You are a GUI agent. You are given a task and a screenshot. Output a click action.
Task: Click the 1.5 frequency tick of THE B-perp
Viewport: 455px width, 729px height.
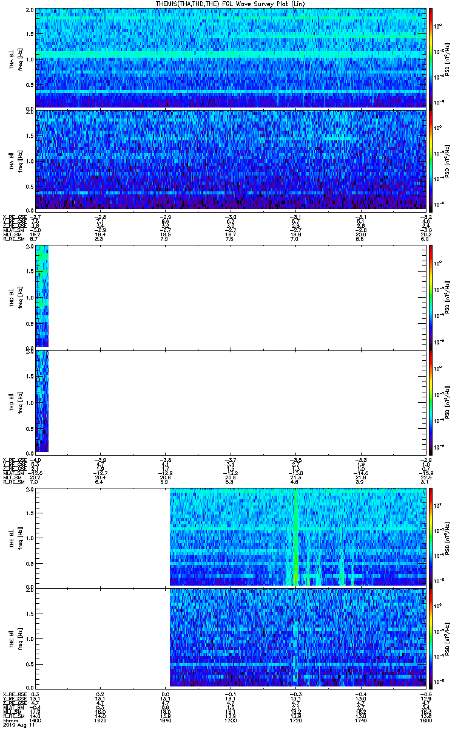tap(30, 513)
